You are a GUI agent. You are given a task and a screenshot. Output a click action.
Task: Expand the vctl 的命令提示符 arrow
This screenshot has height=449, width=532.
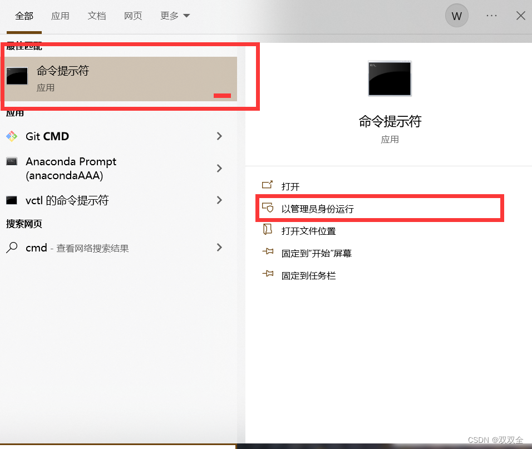pyautogui.click(x=219, y=200)
